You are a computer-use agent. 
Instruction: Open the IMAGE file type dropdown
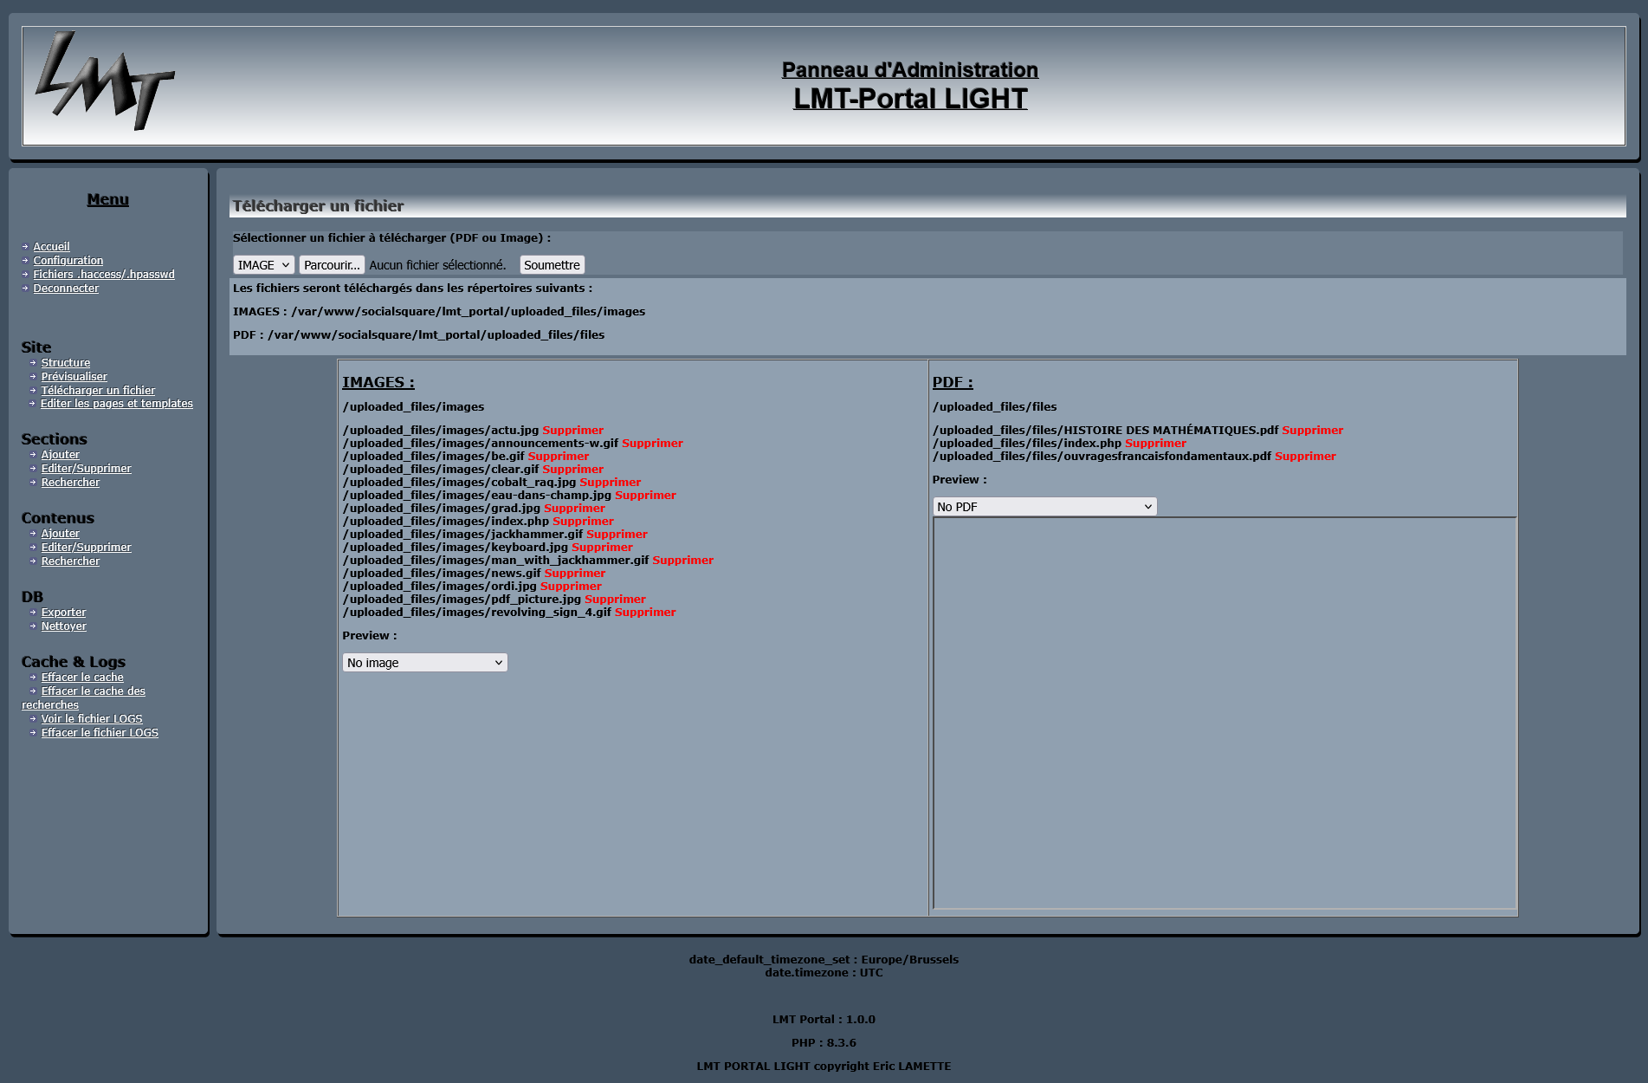[x=263, y=265]
